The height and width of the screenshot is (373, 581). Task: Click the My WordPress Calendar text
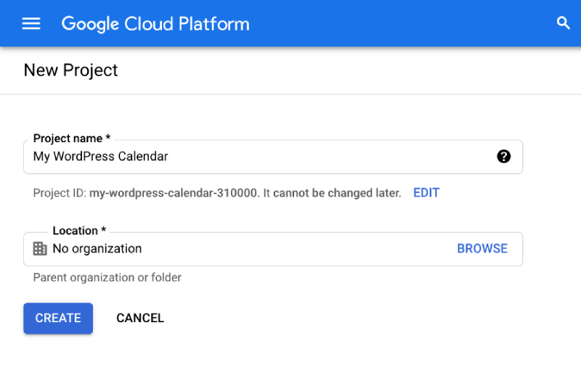coord(100,157)
